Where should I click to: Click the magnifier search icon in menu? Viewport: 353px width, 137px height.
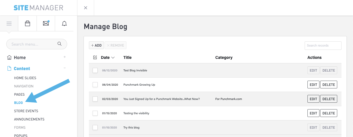pos(60,44)
